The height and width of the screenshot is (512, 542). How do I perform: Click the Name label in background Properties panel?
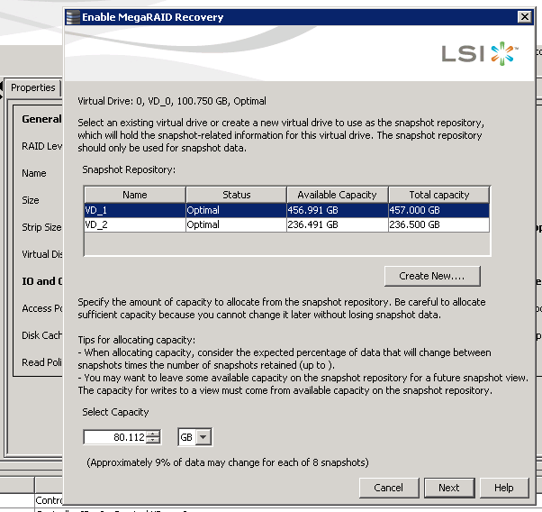34,173
